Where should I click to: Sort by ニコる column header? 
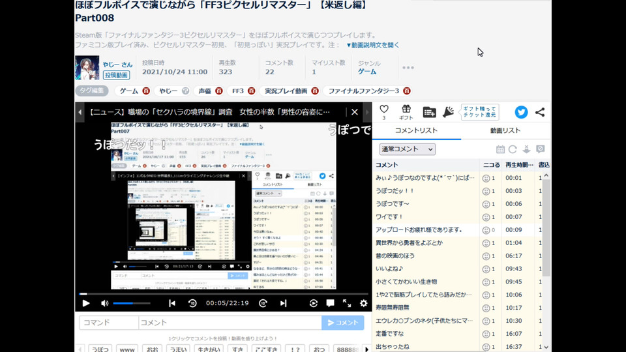point(491,165)
